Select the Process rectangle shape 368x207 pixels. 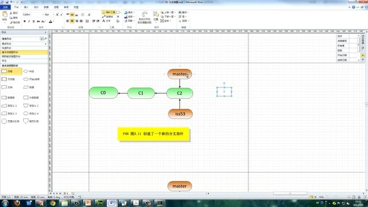click(11, 71)
